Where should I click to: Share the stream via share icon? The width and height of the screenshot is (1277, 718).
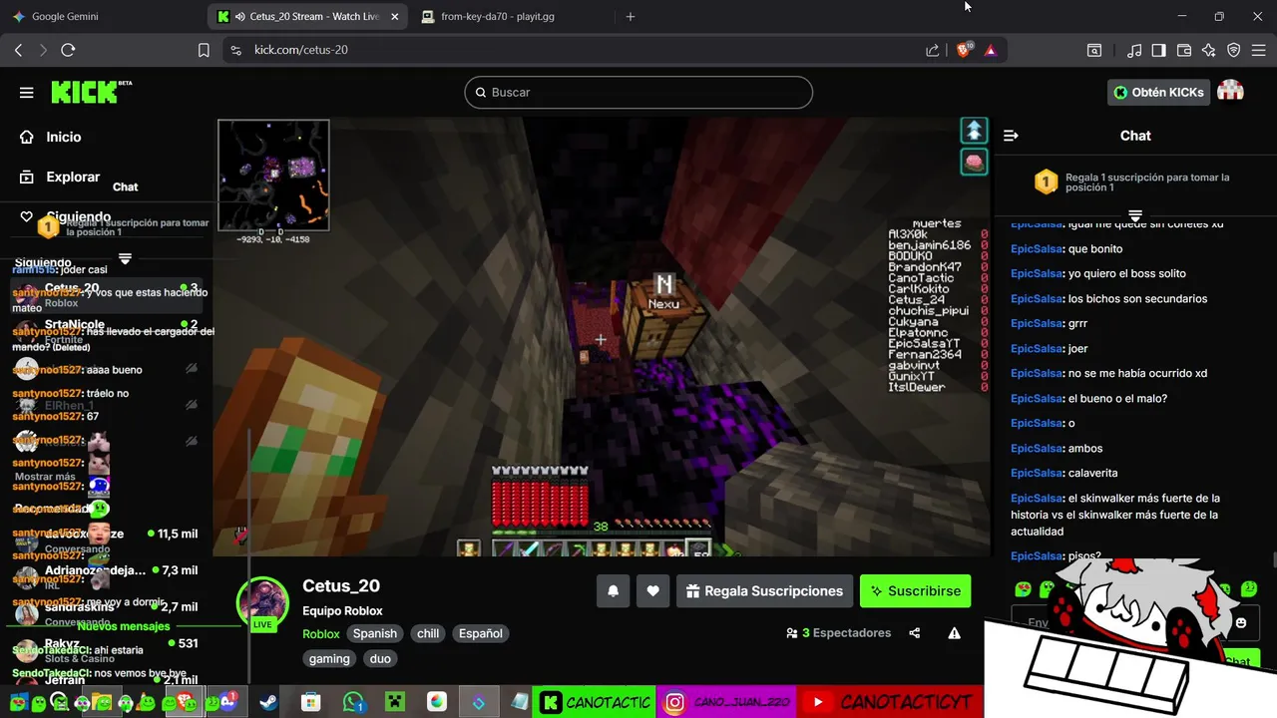pos(915,633)
